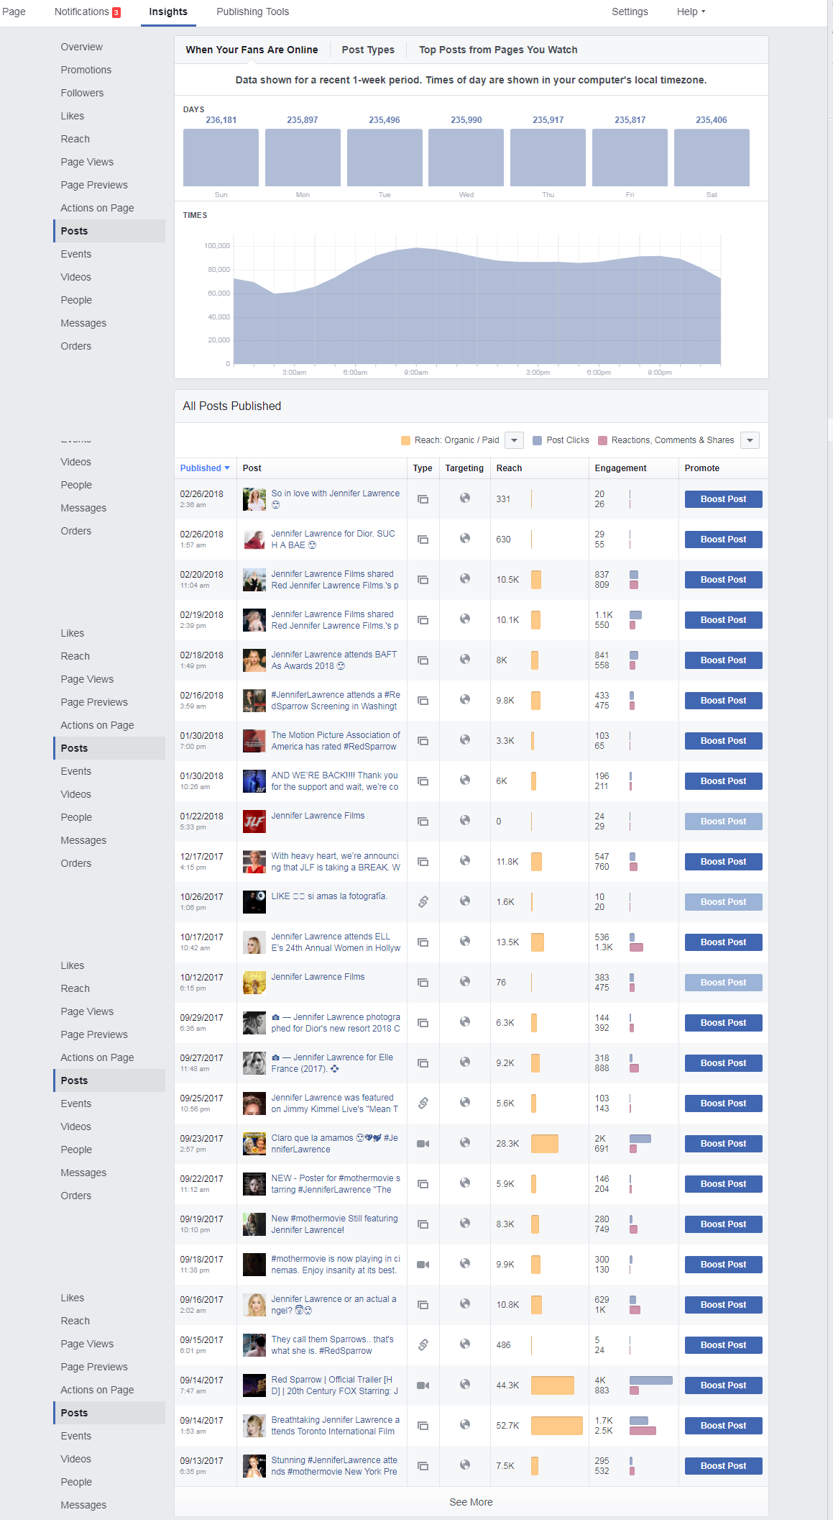Click the blue Post Clicks legend swatch
This screenshot has width=833, height=1520.
coord(537,440)
